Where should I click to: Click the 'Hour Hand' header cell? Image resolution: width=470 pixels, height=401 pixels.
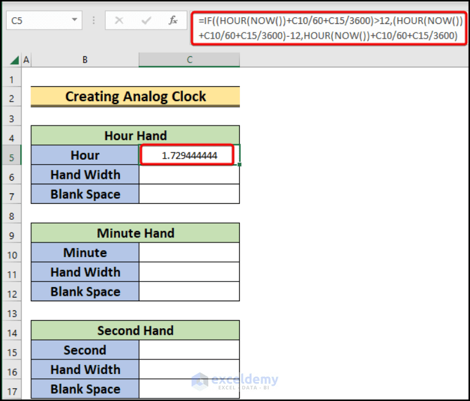[135, 135]
